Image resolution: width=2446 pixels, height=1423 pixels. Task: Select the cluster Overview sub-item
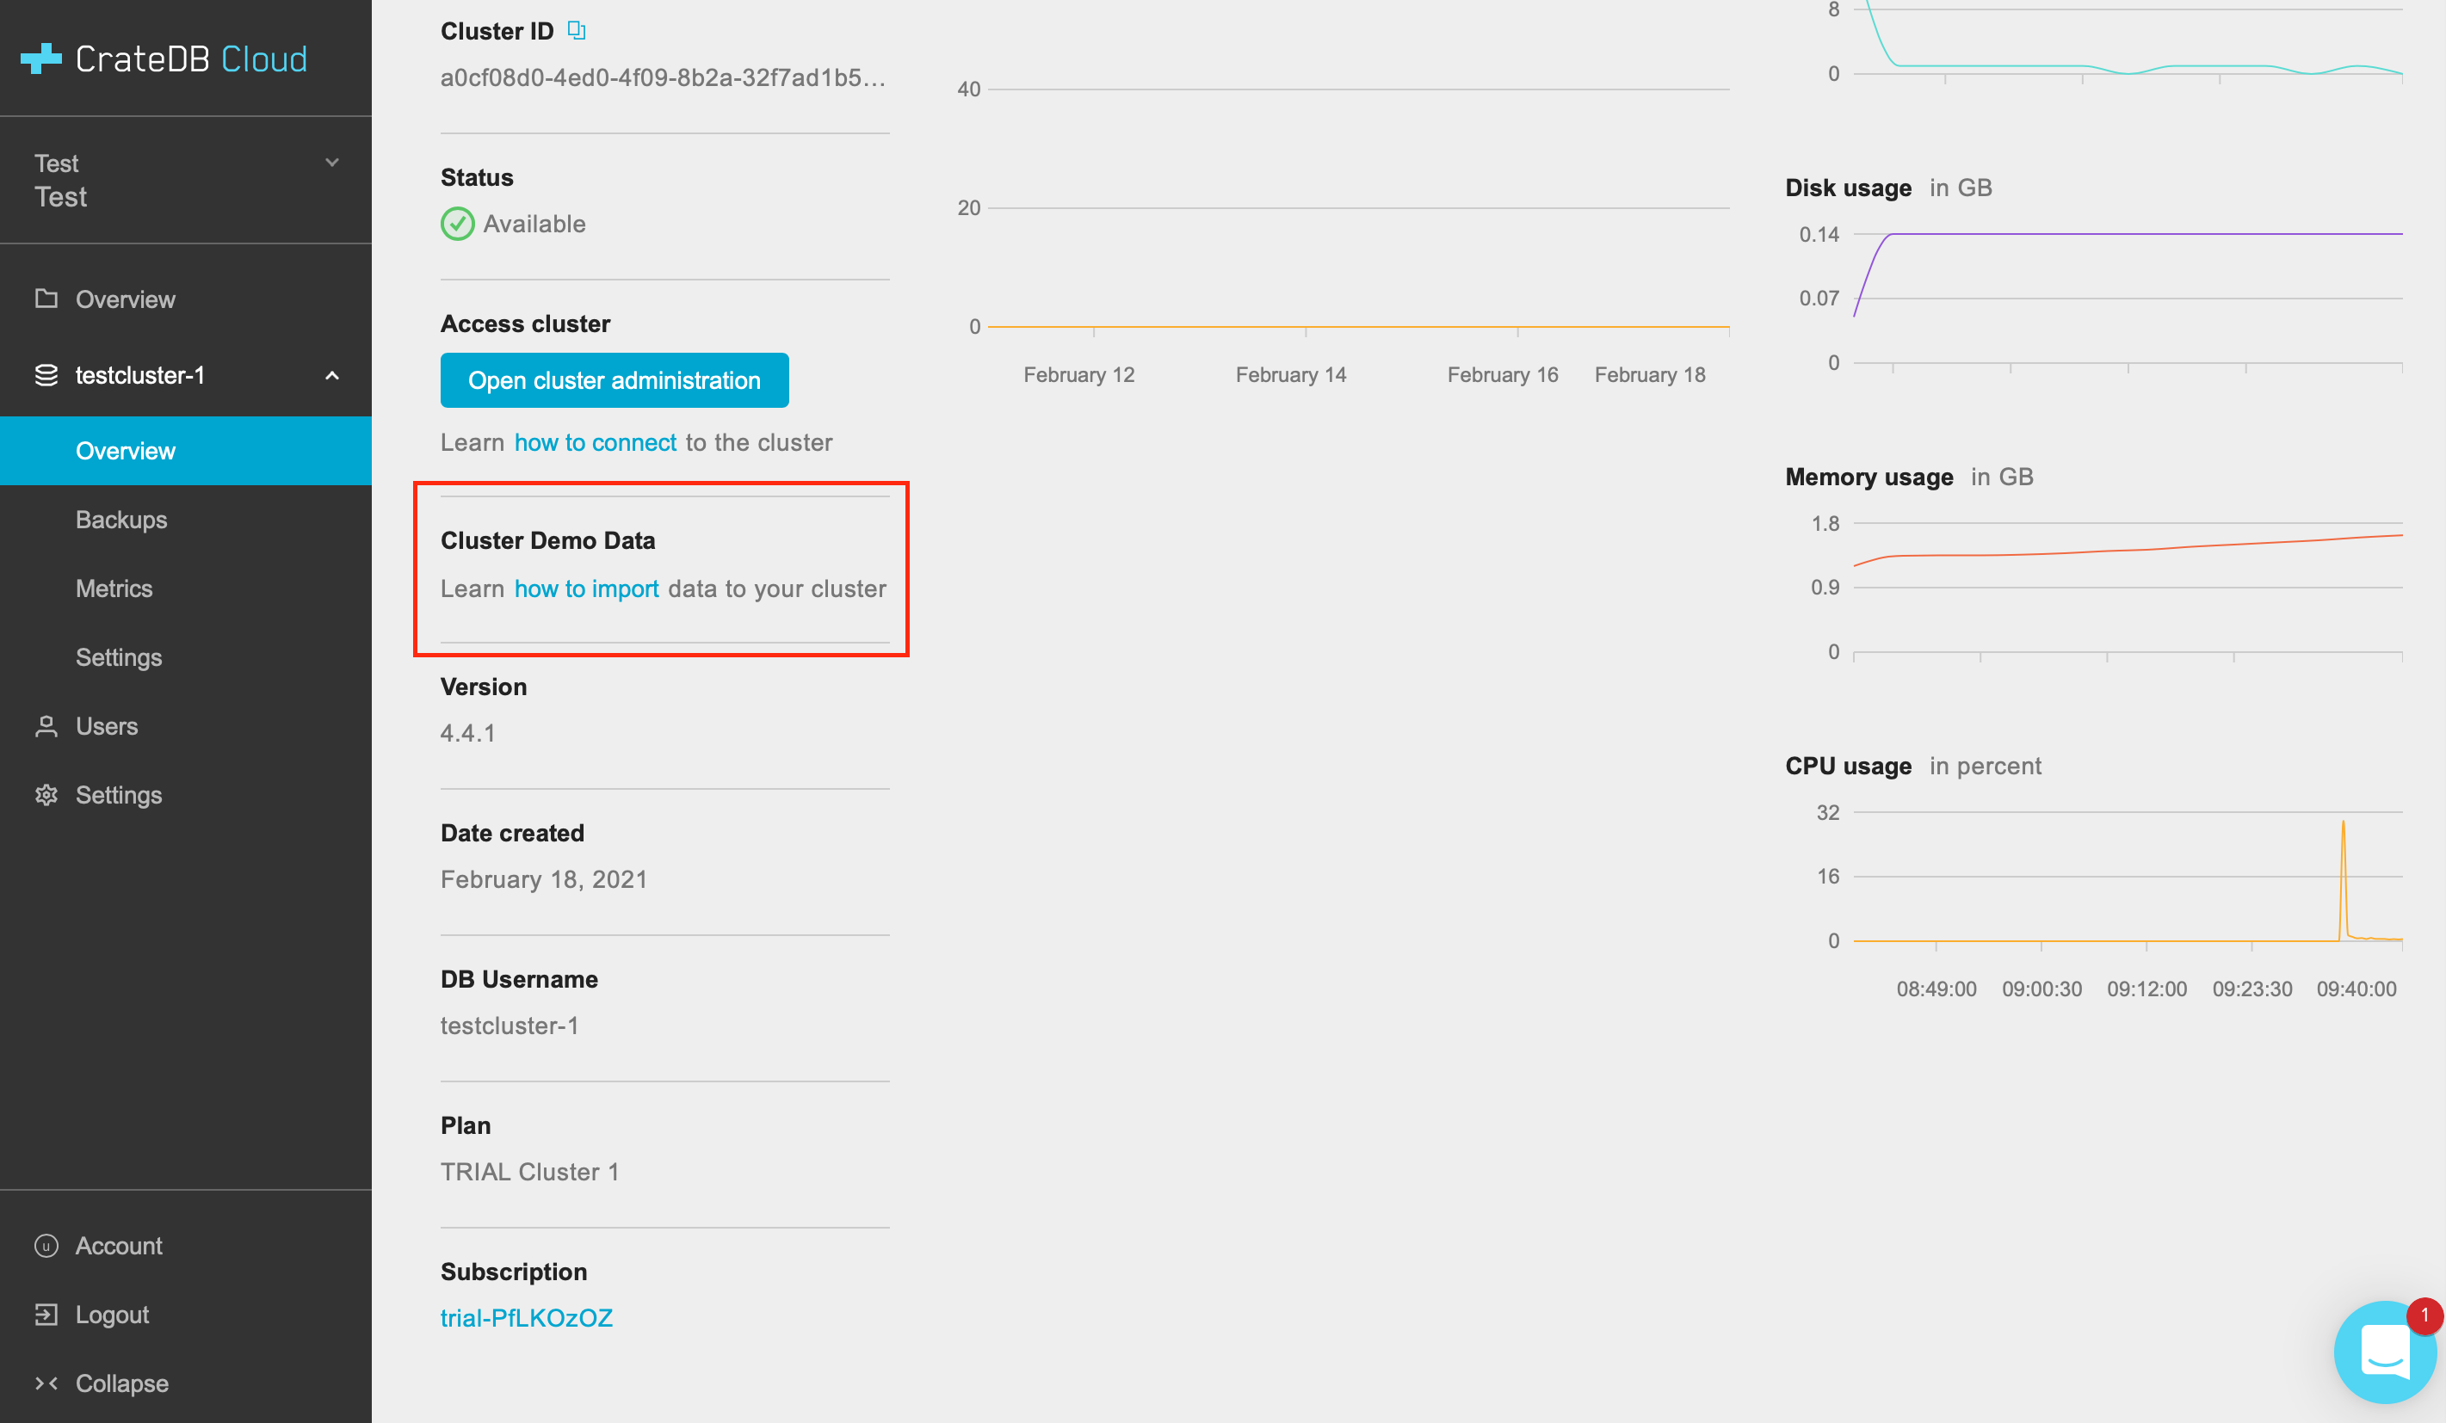(185, 451)
